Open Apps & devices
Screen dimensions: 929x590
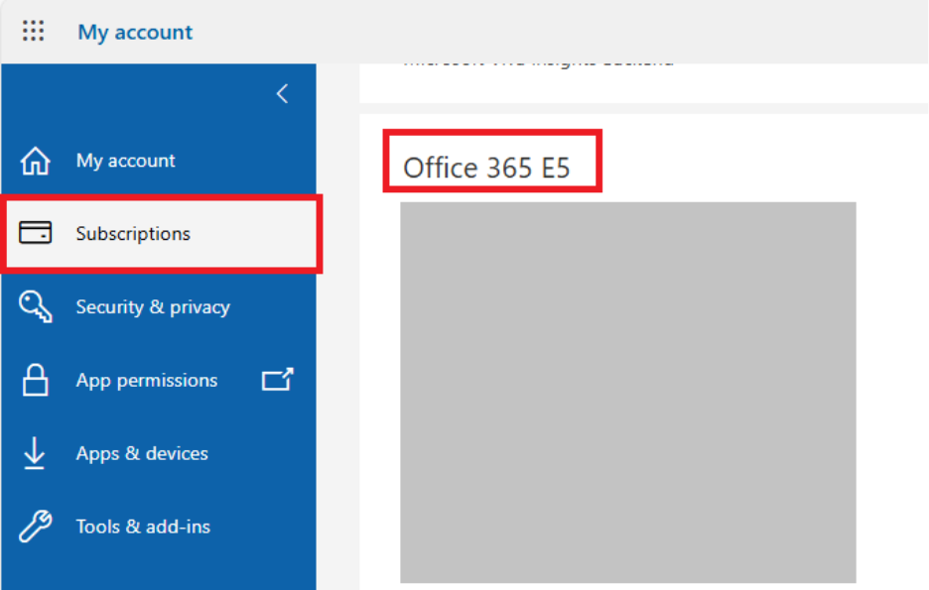click(x=142, y=453)
